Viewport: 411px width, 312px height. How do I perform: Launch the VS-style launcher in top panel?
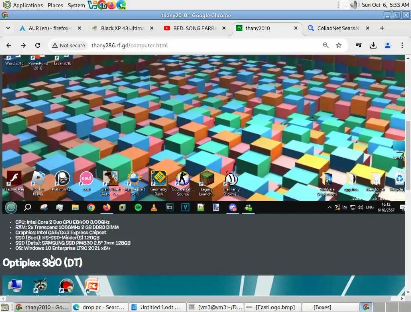92,5
